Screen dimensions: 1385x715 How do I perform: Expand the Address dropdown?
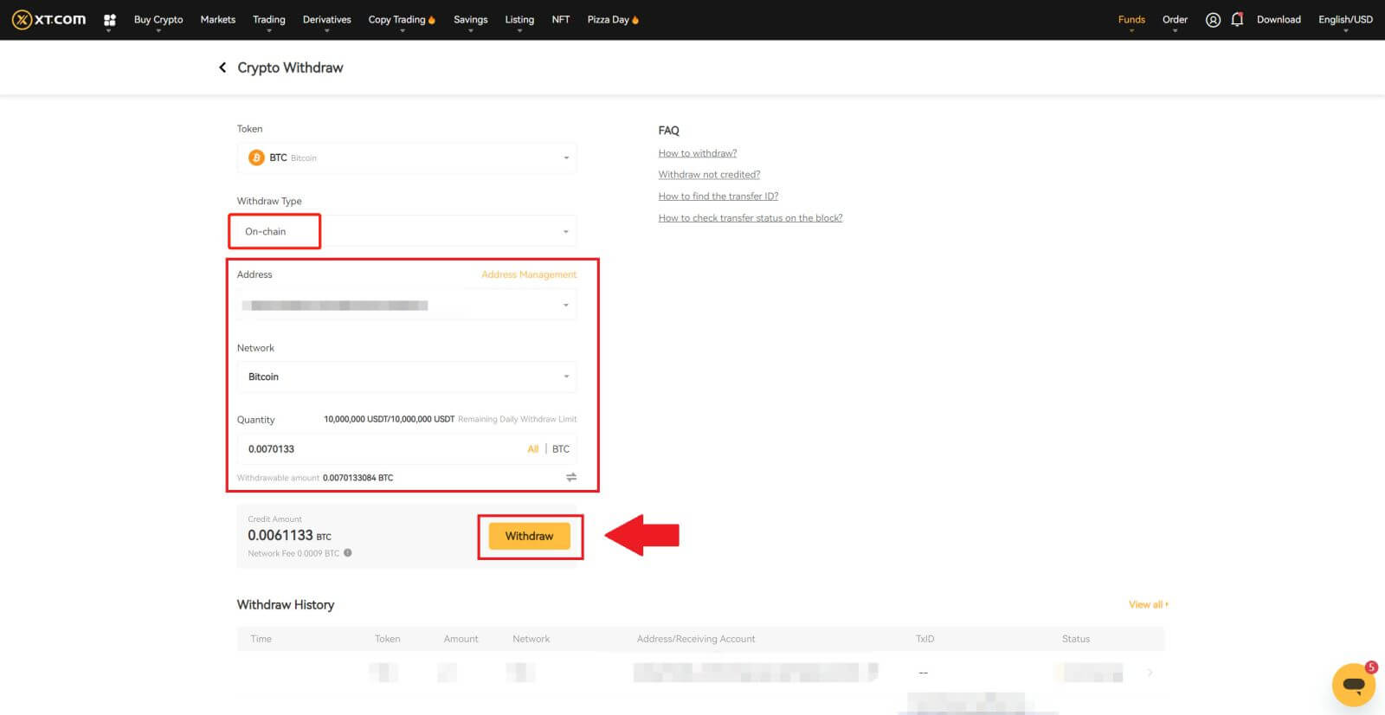[x=407, y=305]
